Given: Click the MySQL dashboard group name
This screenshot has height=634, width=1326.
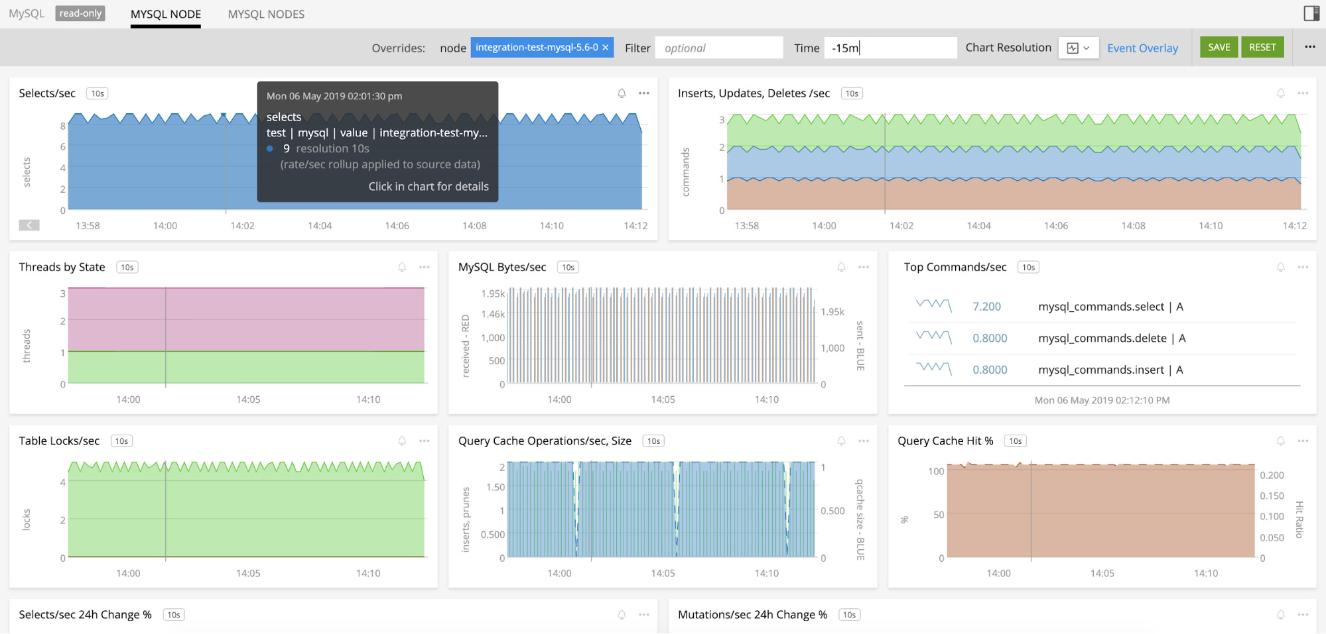Looking at the screenshot, I should tap(27, 13).
